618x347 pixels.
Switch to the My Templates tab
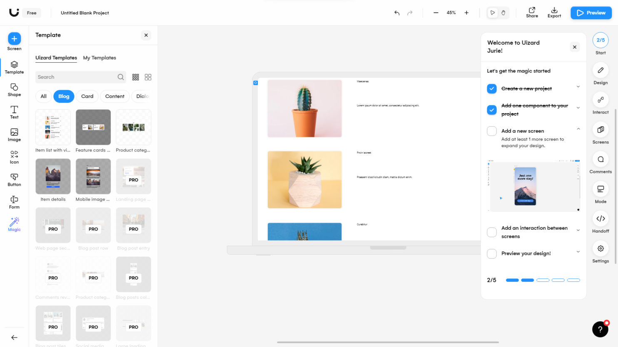[100, 58]
